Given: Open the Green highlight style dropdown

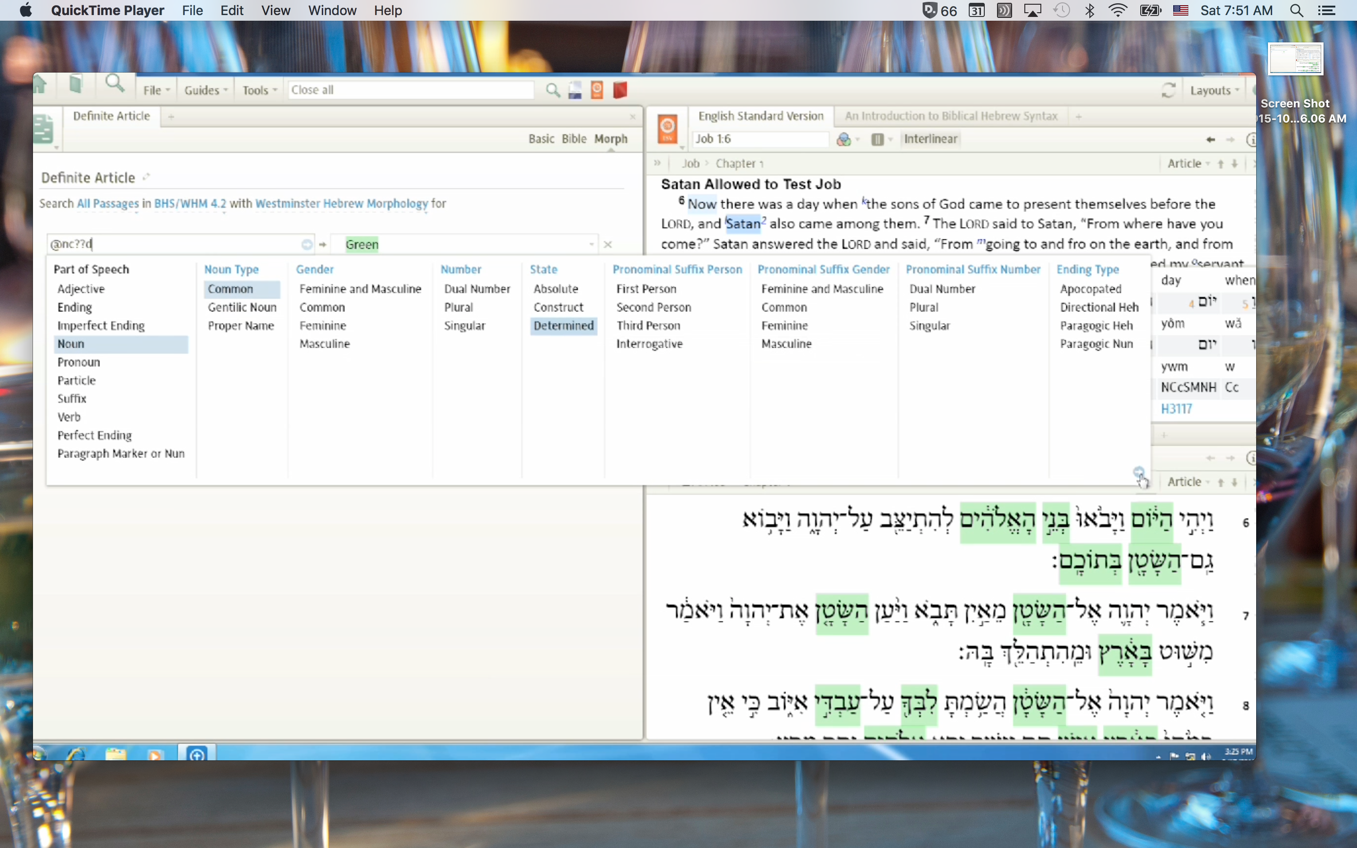Looking at the screenshot, I should click(x=591, y=245).
